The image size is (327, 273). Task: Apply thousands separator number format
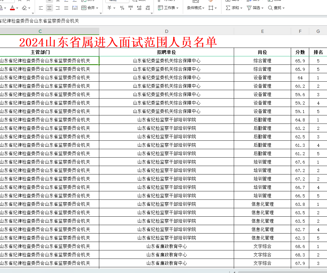[131, 8]
